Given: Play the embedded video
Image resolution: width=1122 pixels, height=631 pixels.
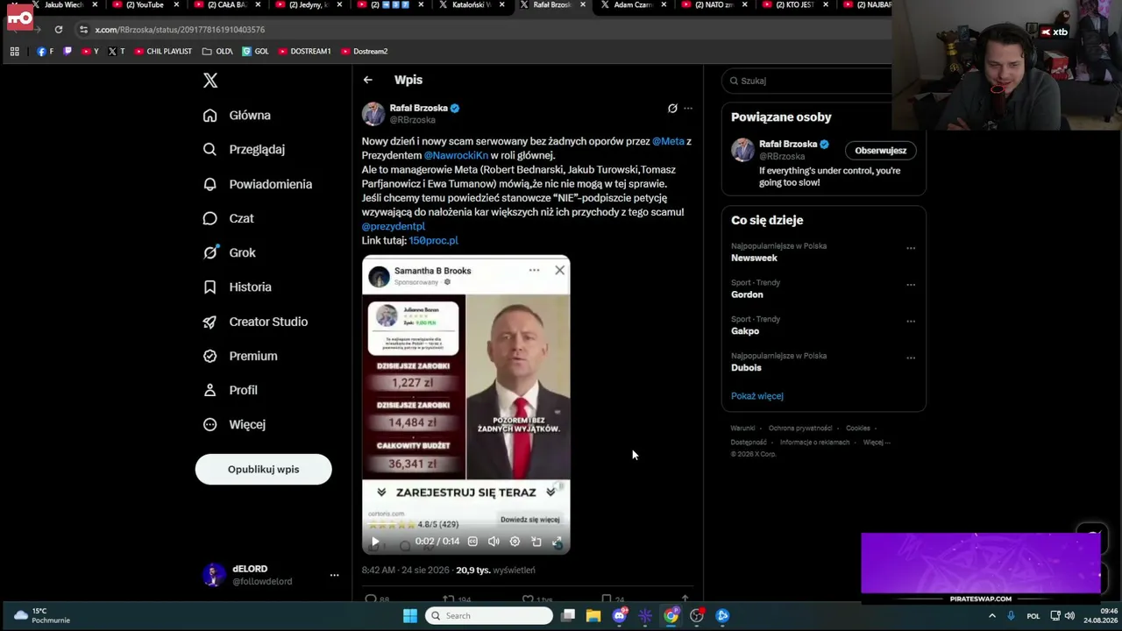Looking at the screenshot, I should coord(375,542).
